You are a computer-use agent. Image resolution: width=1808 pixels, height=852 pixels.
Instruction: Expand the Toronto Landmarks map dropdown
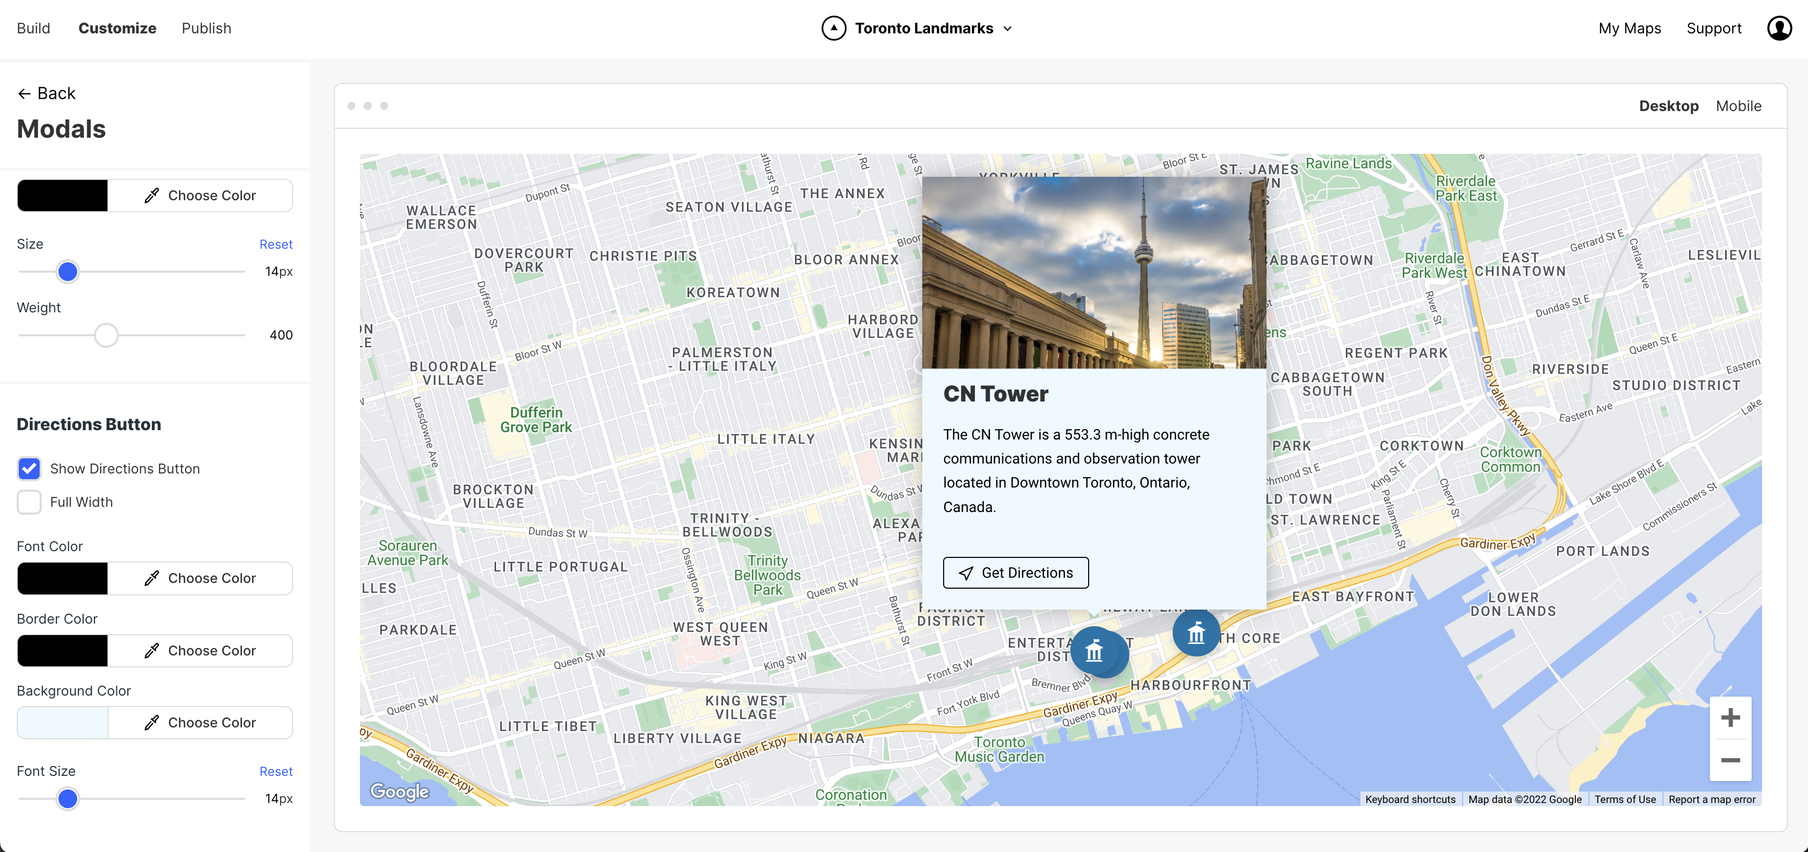1007,29
